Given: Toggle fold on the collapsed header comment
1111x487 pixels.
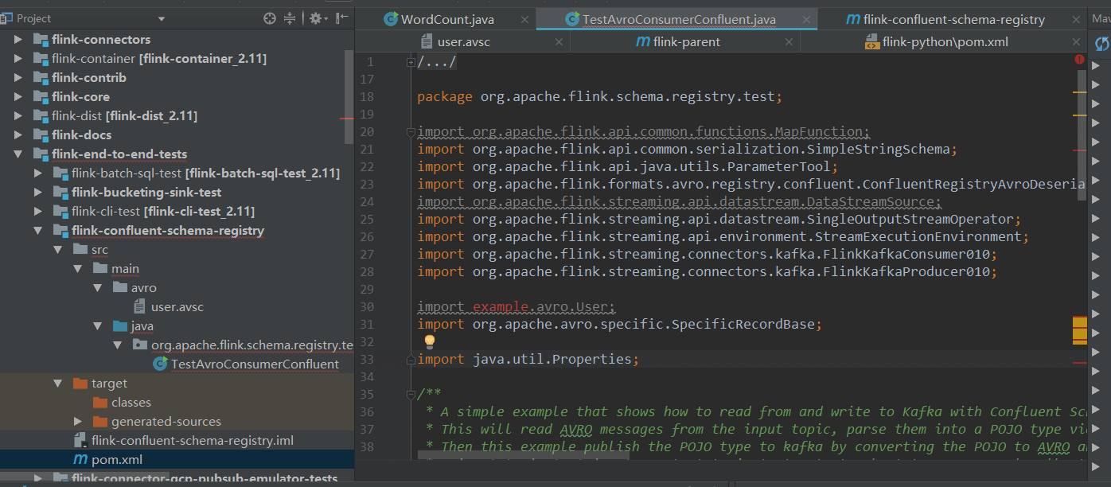Looking at the screenshot, I should tap(411, 62).
